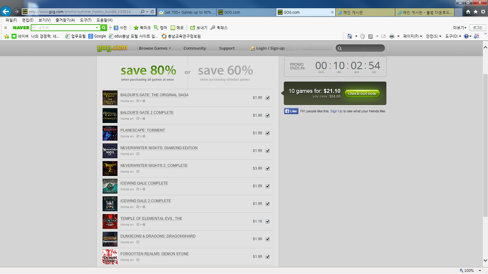Image resolution: width=488 pixels, height=274 pixels.
Task: Open the 즐겨찾기(A) menu
Action: tap(65, 20)
